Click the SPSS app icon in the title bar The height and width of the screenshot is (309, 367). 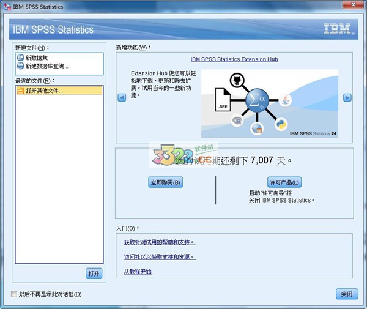(x=7, y=7)
